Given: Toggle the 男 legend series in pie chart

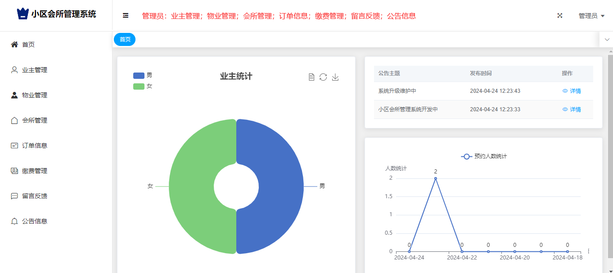Looking at the screenshot, I should click(142, 75).
